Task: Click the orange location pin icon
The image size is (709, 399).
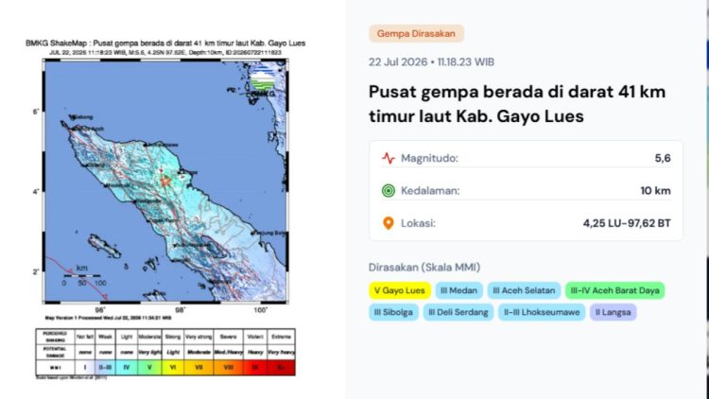Action: tap(388, 223)
